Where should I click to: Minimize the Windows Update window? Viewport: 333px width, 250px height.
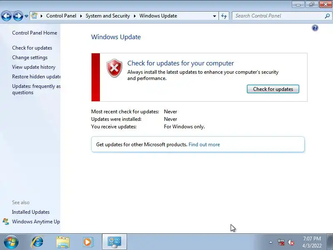pos(298,4)
